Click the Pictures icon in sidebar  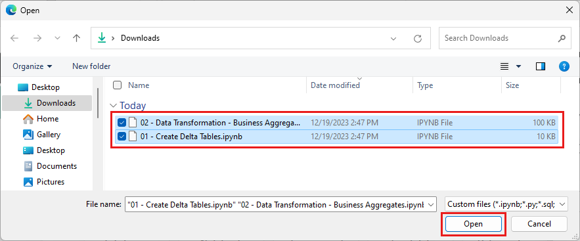[28, 182]
